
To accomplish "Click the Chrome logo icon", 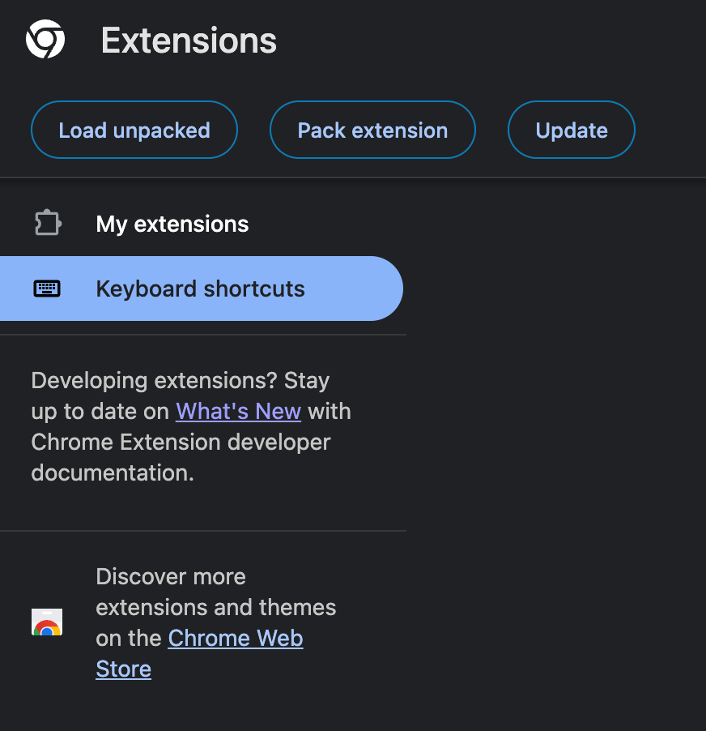I will coord(45,40).
